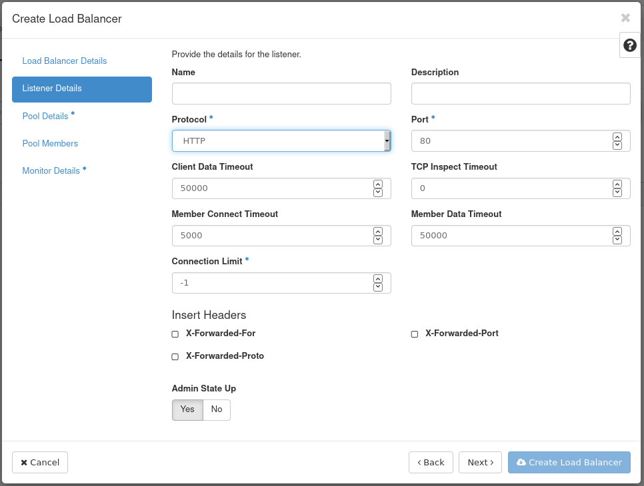Open the help question mark icon
Screen dimensions: 644x486
(629, 45)
